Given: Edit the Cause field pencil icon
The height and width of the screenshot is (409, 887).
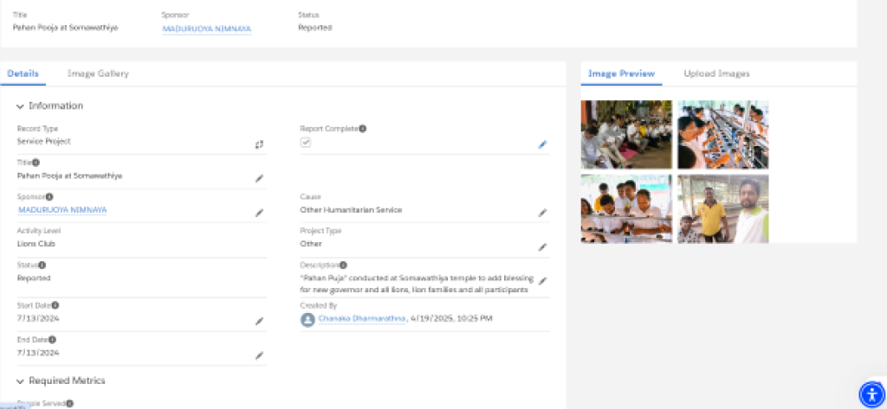Looking at the screenshot, I should click(542, 213).
